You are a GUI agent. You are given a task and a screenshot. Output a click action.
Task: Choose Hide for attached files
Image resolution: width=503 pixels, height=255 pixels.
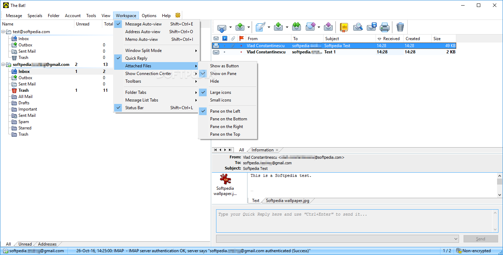(228, 81)
